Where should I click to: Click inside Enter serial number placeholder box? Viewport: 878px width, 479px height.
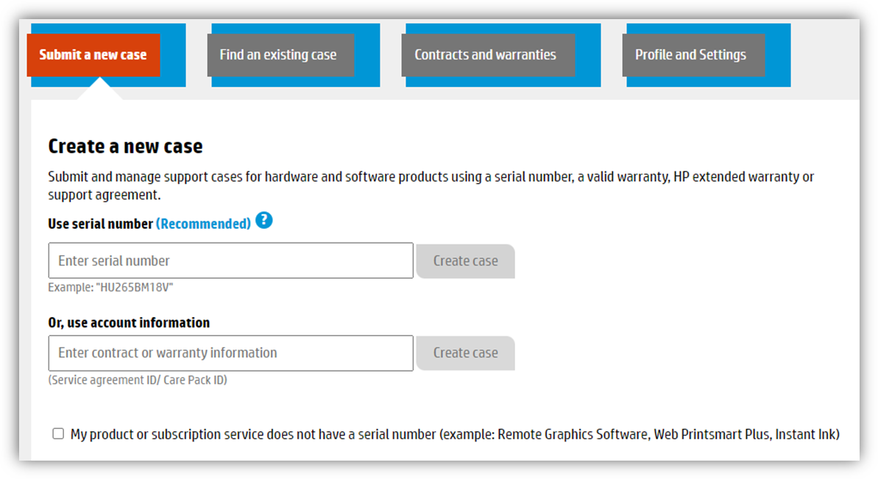click(230, 260)
